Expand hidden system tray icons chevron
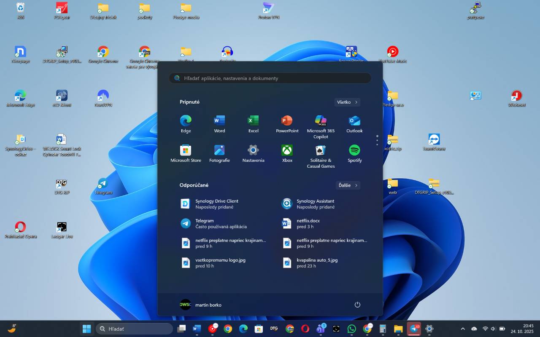This screenshot has height=337, width=540. (463, 329)
